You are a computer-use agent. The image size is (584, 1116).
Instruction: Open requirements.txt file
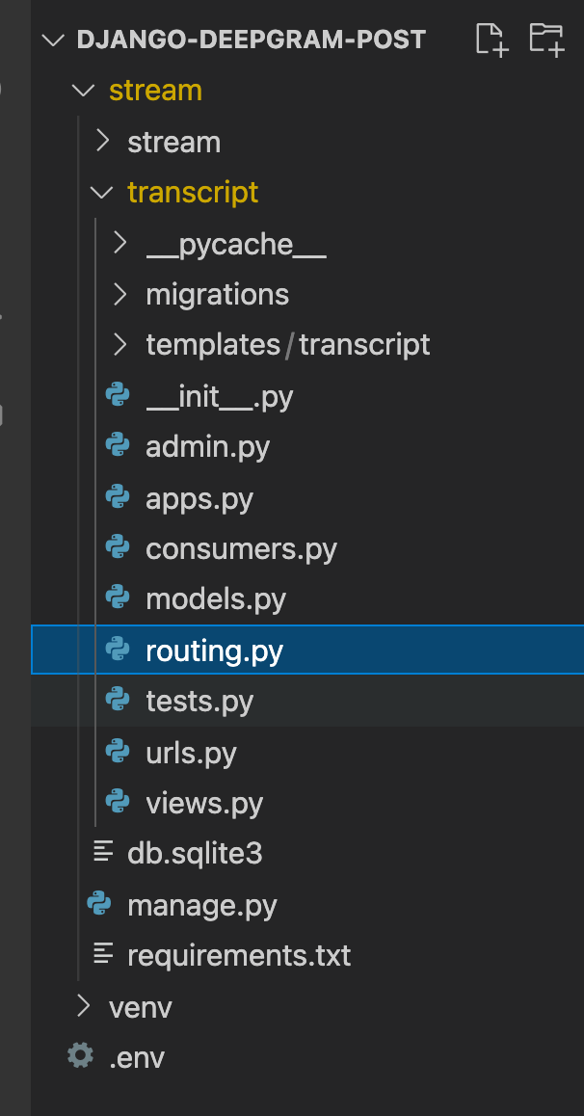pyautogui.click(x=239, y=956)
